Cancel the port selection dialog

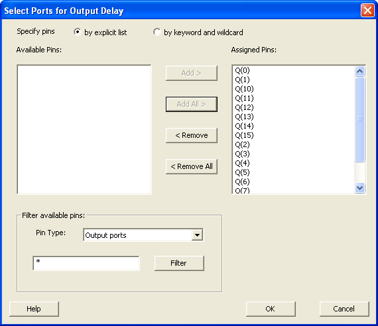click(344, 309)
